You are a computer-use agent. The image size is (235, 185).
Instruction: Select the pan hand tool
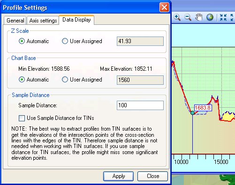pos(199,17)
